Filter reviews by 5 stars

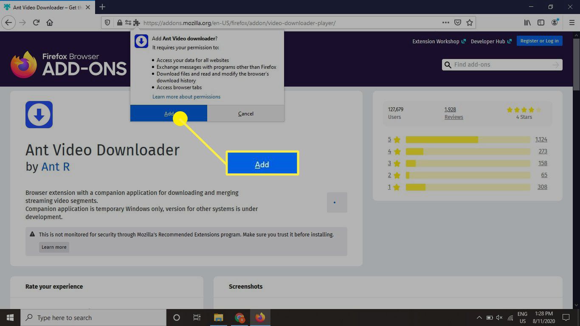(x=394, y=140)
